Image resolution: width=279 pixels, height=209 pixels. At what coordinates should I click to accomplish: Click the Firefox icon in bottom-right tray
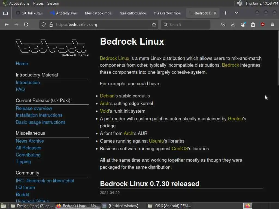248,206
